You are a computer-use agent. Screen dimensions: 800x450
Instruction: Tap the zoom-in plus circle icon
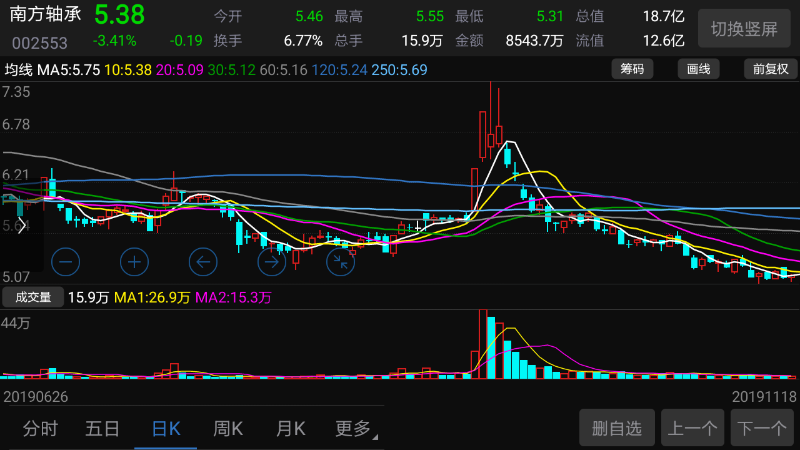[134, 262]
